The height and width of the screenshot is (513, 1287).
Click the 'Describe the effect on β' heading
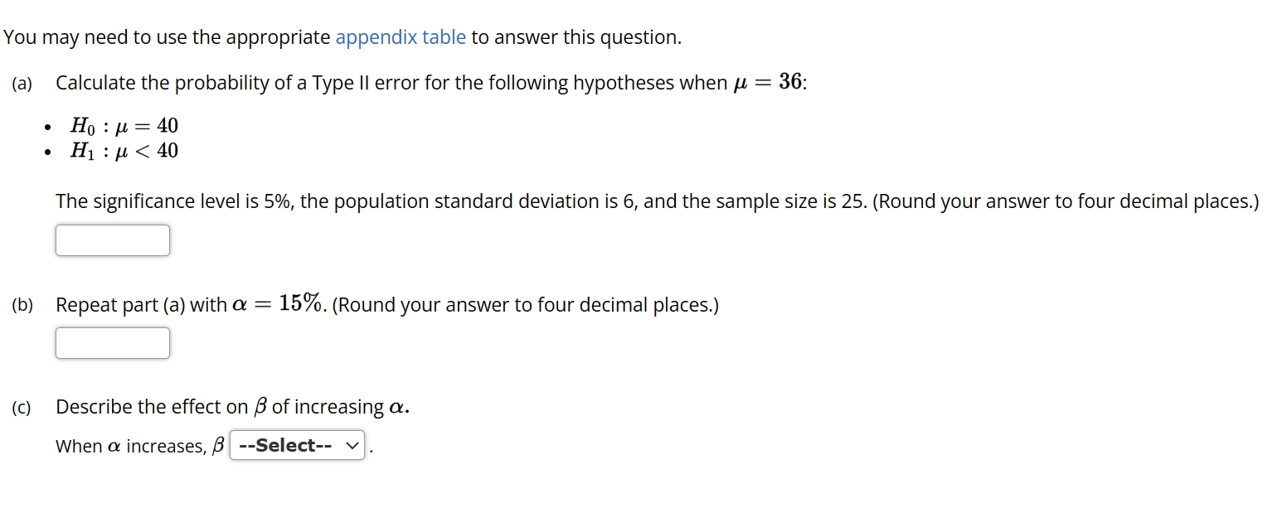tap(232, 406)
